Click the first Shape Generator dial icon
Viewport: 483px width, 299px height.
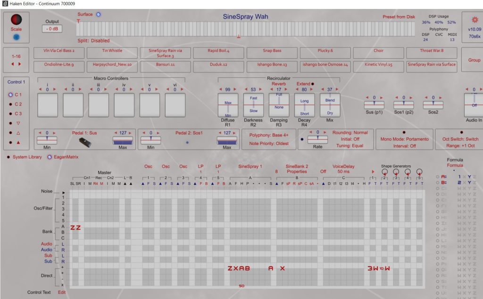pos(384,172)
